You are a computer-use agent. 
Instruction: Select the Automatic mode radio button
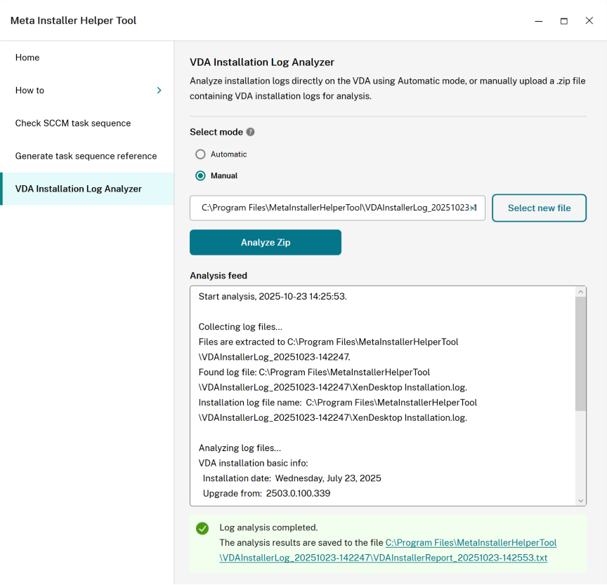tap(201, 154)
